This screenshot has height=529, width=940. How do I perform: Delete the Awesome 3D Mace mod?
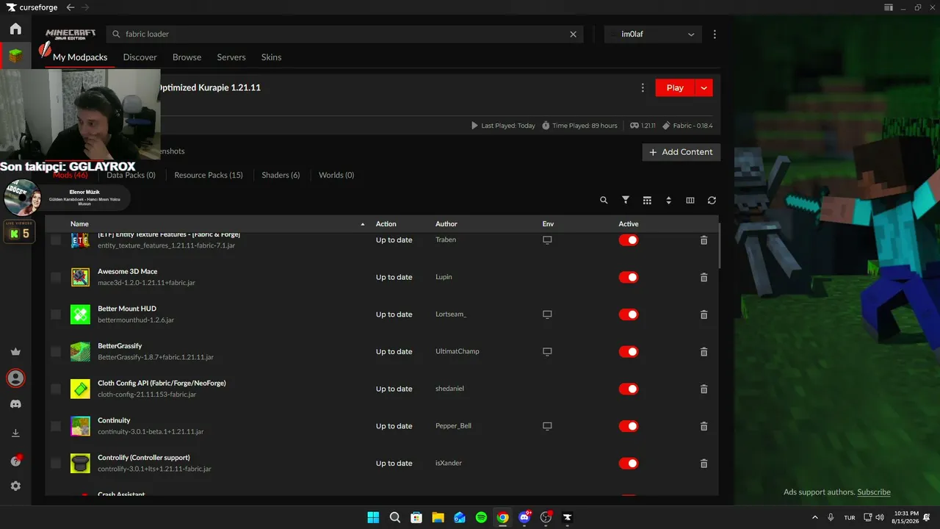coord(704,277)
